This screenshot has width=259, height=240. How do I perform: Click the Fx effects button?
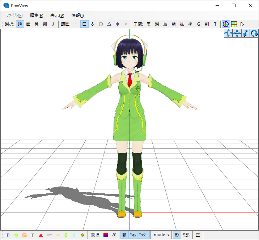click(242, 24)
